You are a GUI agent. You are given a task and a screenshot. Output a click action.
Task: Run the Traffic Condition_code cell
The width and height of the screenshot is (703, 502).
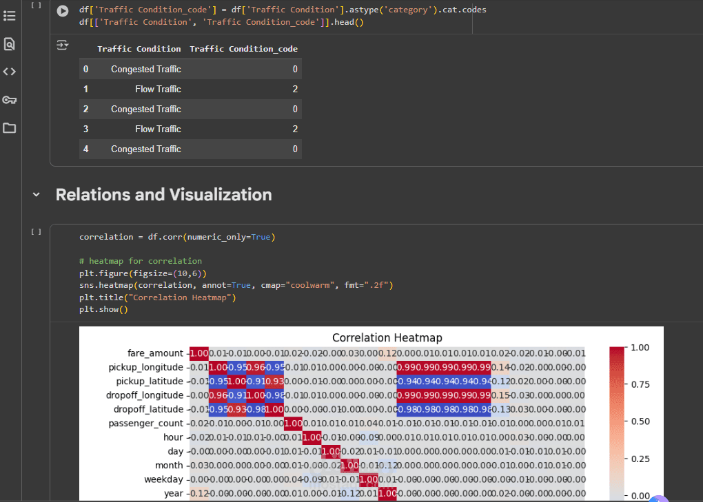click(x=63, y=11)
